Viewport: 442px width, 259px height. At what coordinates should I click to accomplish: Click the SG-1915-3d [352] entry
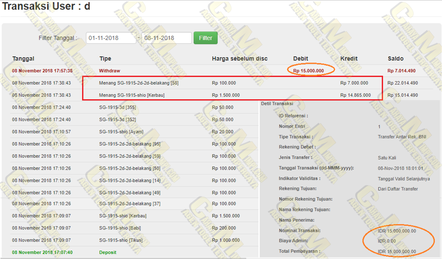tap(117, 120)
